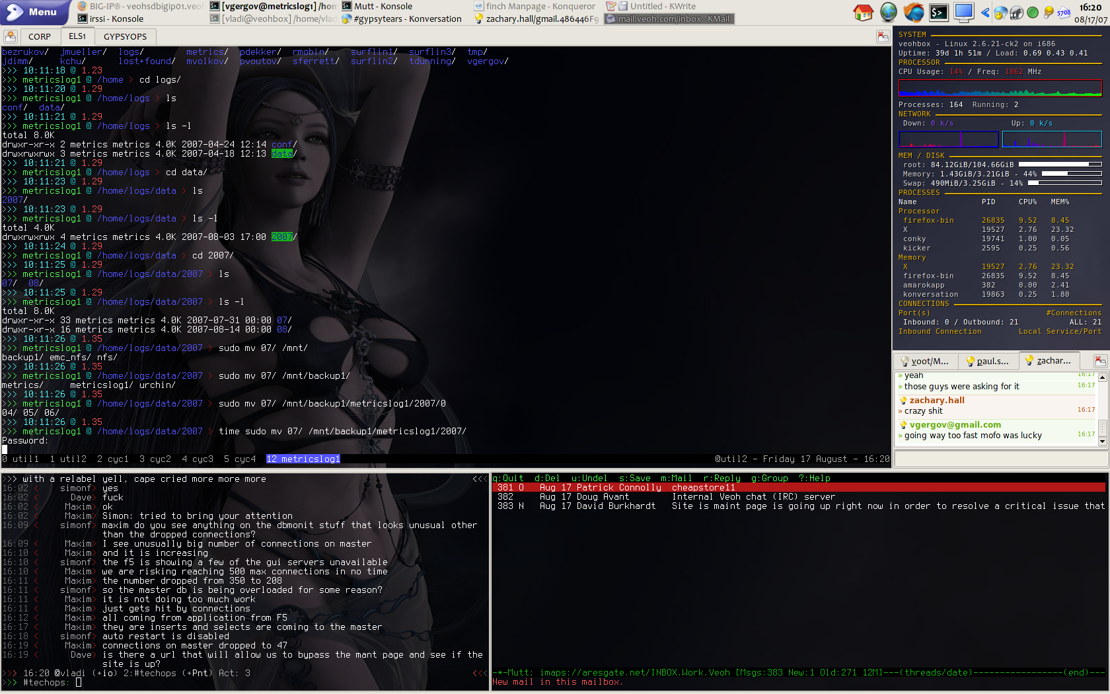Click the clock showing 16:20
The width and height of the screenshot is (1110, 694).
point(1090,7)
